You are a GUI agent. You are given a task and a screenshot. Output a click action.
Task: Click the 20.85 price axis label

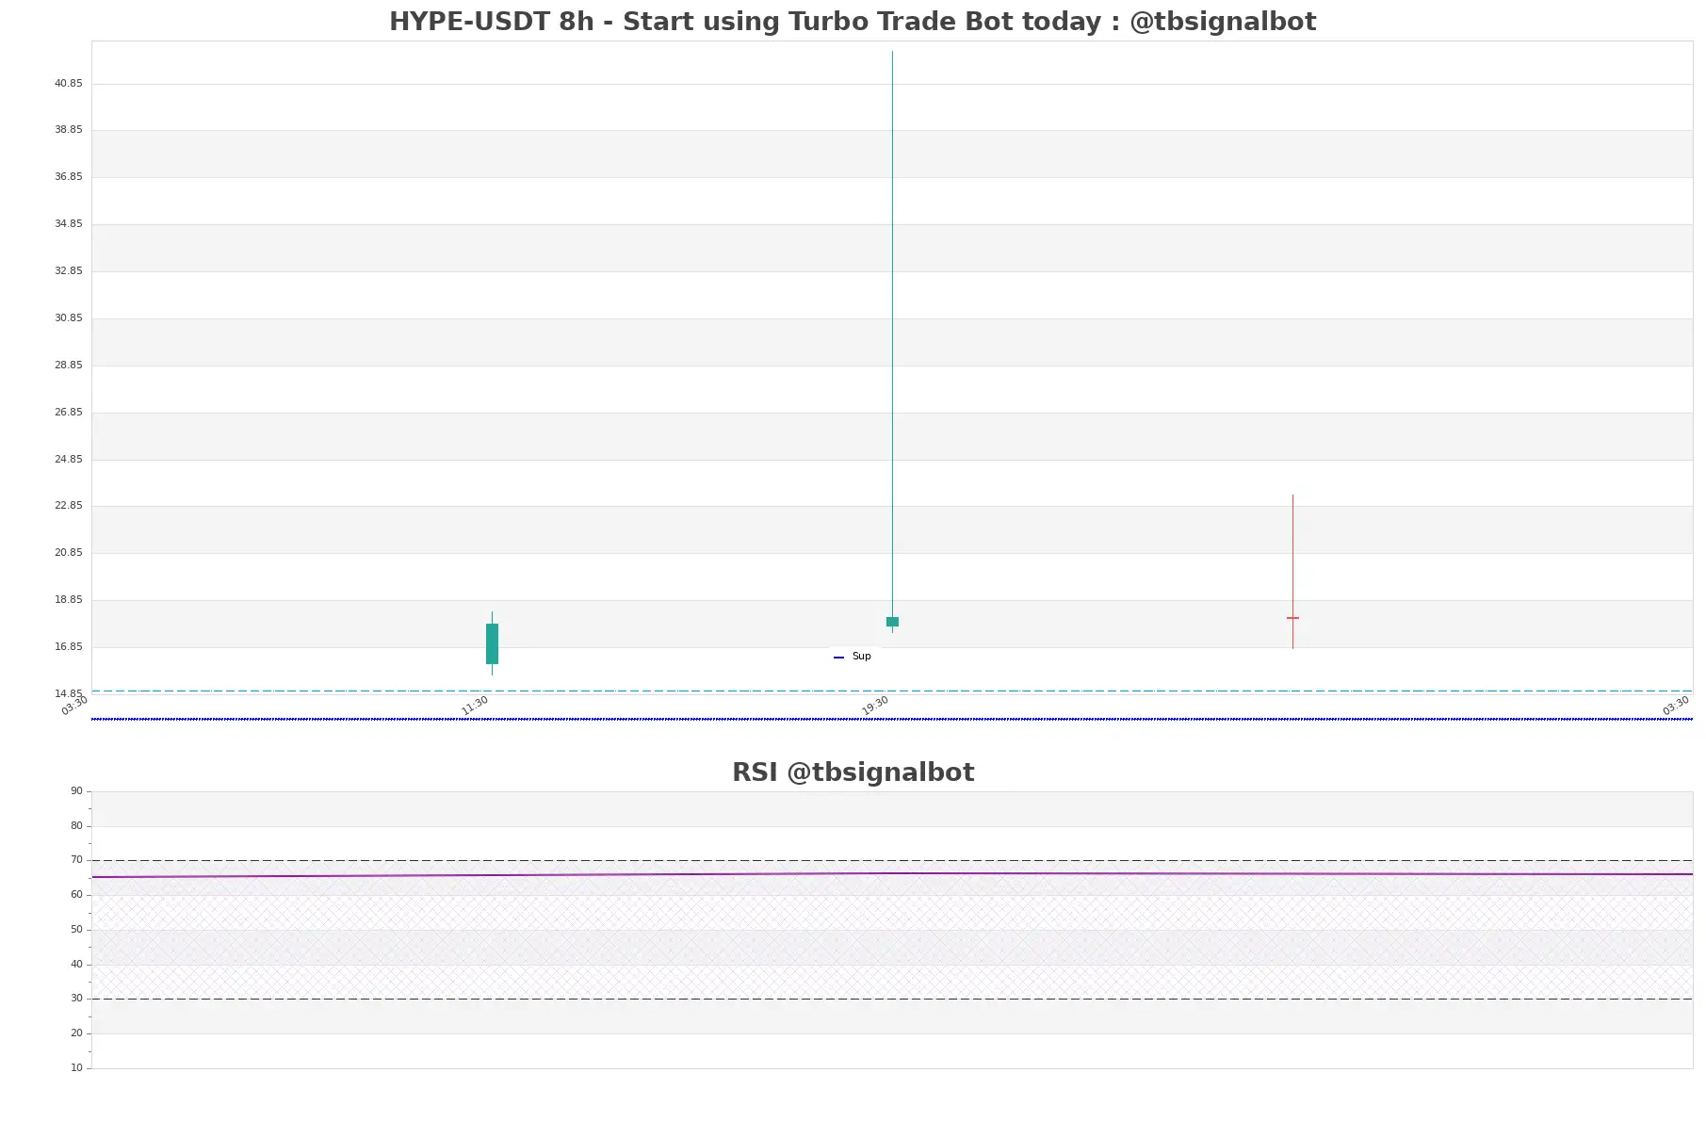point(68,553)
